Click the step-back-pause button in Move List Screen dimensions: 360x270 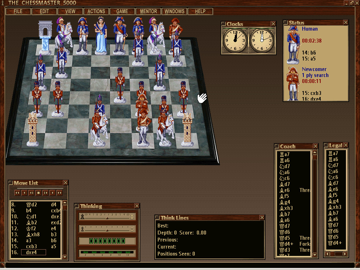pyautogui.click(x=31, y=193)
